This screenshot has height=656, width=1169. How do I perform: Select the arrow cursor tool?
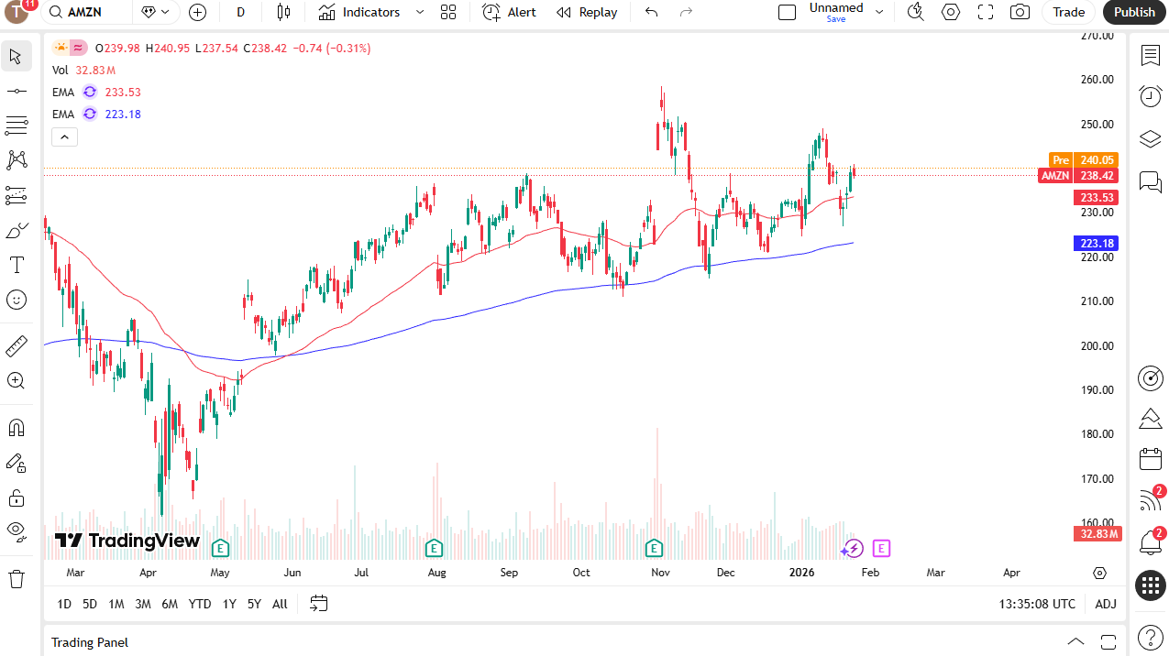pyautogui.click(x=16, y=56)
